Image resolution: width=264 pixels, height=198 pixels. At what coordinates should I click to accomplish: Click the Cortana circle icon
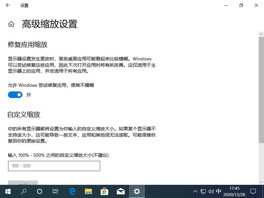[x=39, y=191]
